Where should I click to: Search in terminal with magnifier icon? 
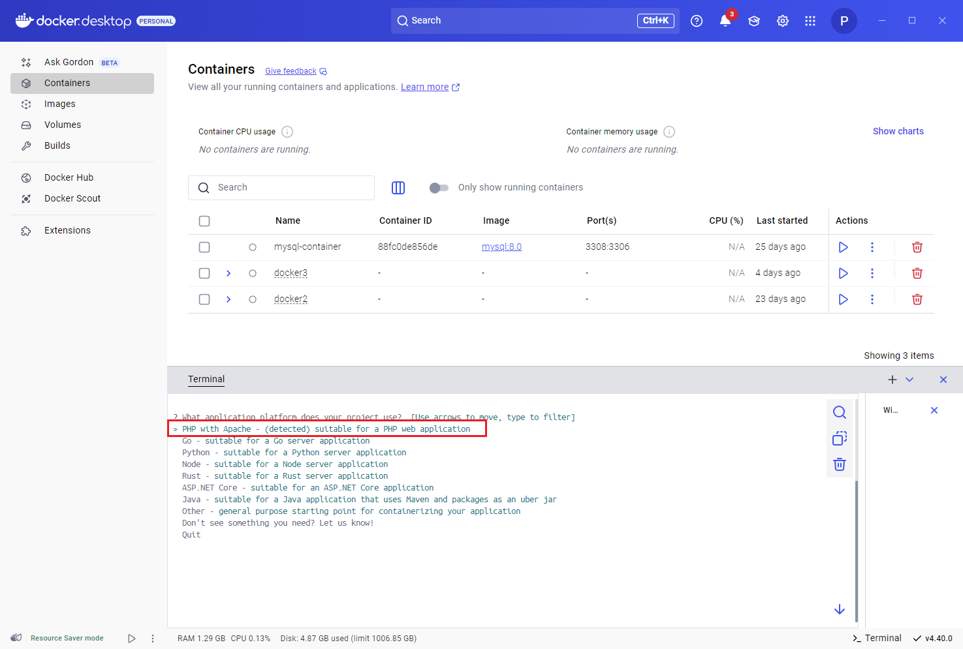[x=840, y=412]
